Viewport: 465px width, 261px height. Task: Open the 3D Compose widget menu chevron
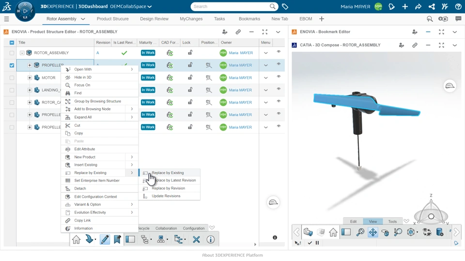pos(455,45)
